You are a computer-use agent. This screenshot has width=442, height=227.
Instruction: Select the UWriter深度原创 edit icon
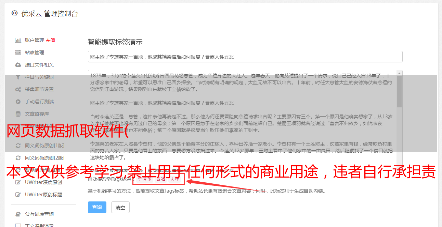[x=18, y=182]
